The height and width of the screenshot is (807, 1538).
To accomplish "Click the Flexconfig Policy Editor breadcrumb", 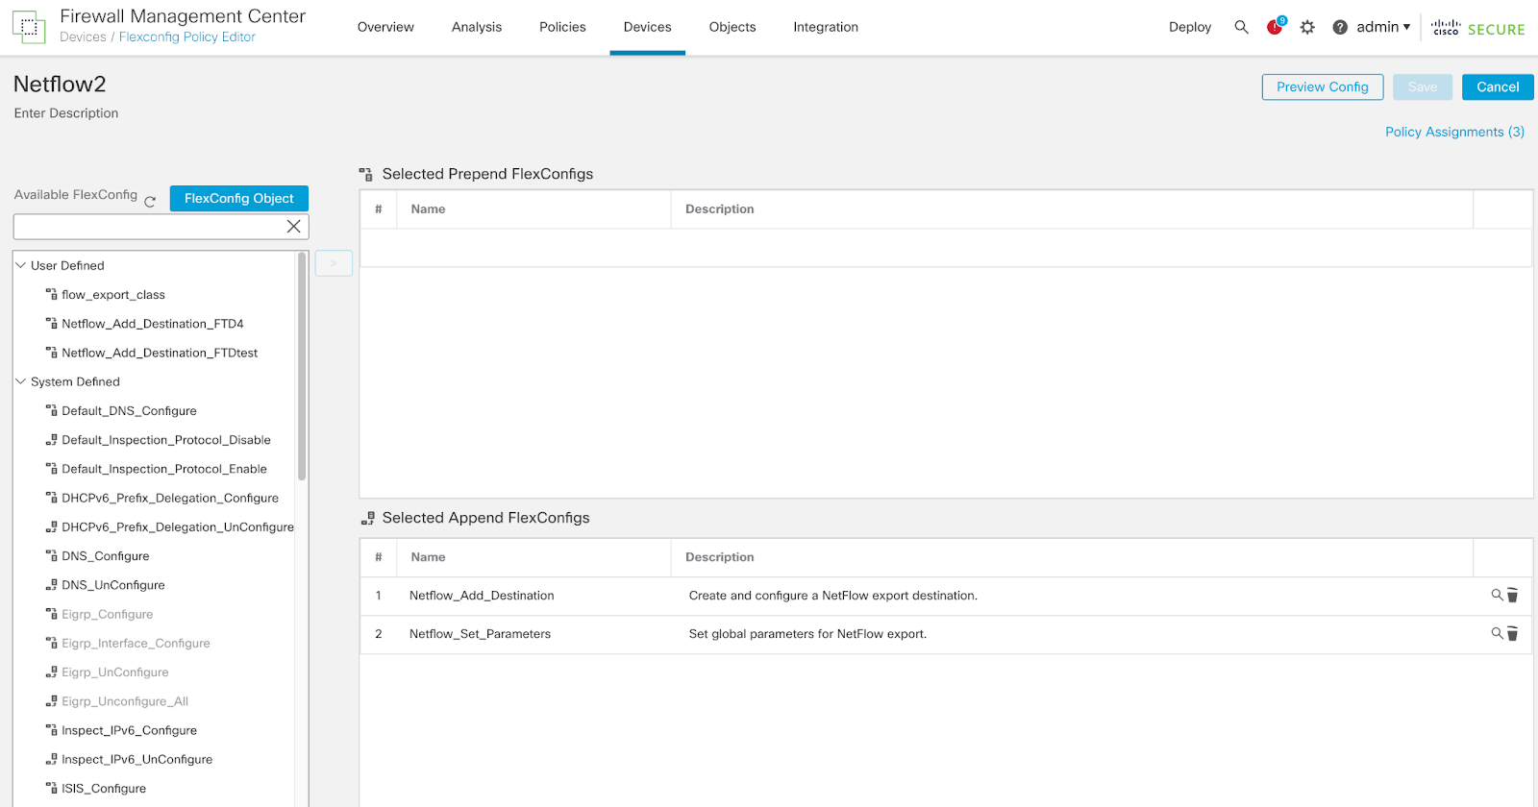I will [x=187, y=37].
